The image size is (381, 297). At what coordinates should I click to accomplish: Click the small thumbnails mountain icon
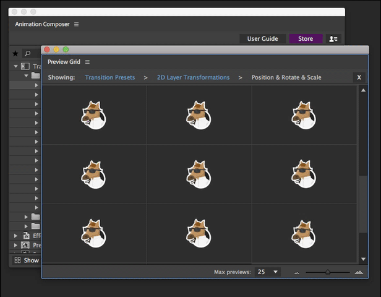tap(296, 272)
